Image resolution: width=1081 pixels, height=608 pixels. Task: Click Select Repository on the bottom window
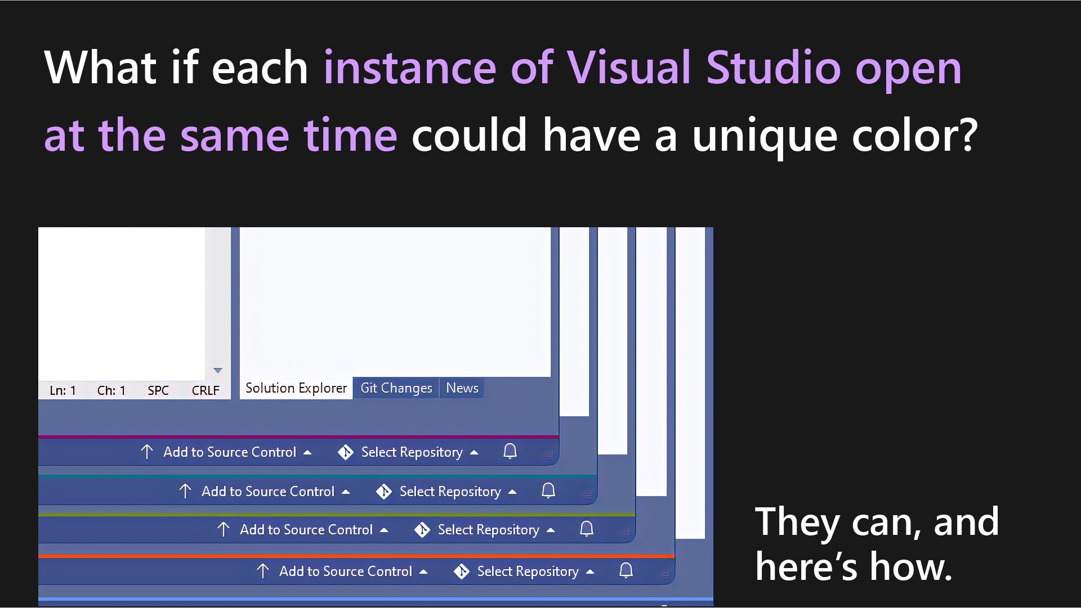tap(527, 571)
